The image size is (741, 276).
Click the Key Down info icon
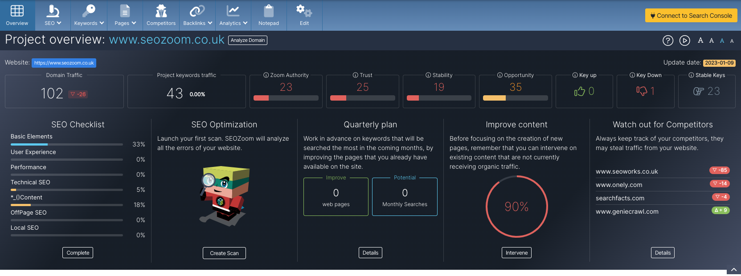tap(632, 75)
